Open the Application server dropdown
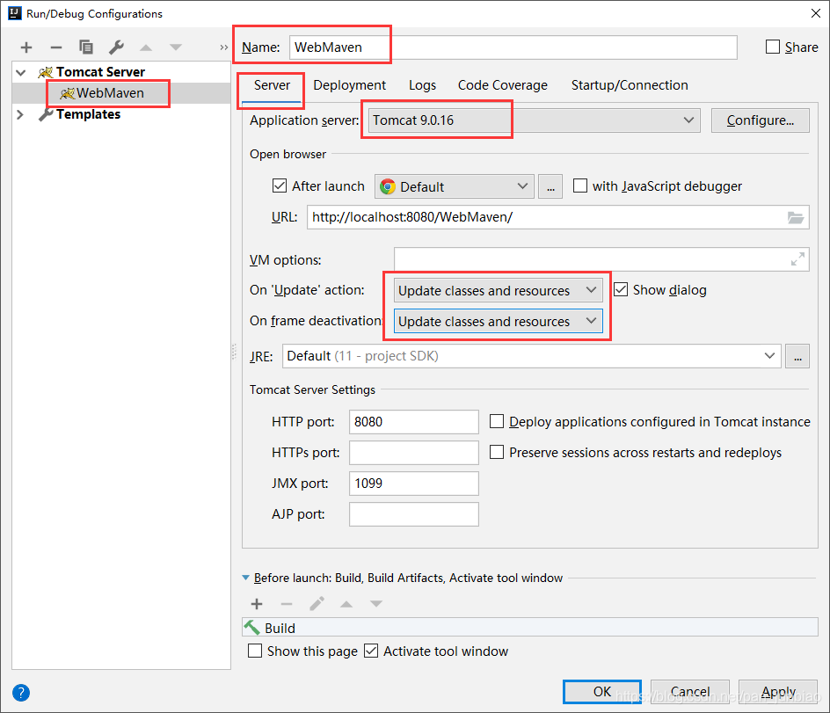Image resolution: width=830 pixels, height=713 pixels. (x=533, y=120)
